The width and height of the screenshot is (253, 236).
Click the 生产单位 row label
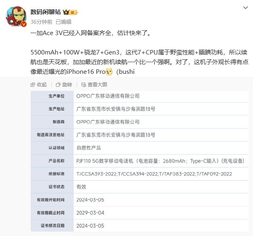point(56,96)
